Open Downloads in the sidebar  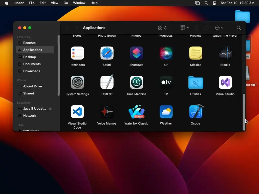coord(35,71)
